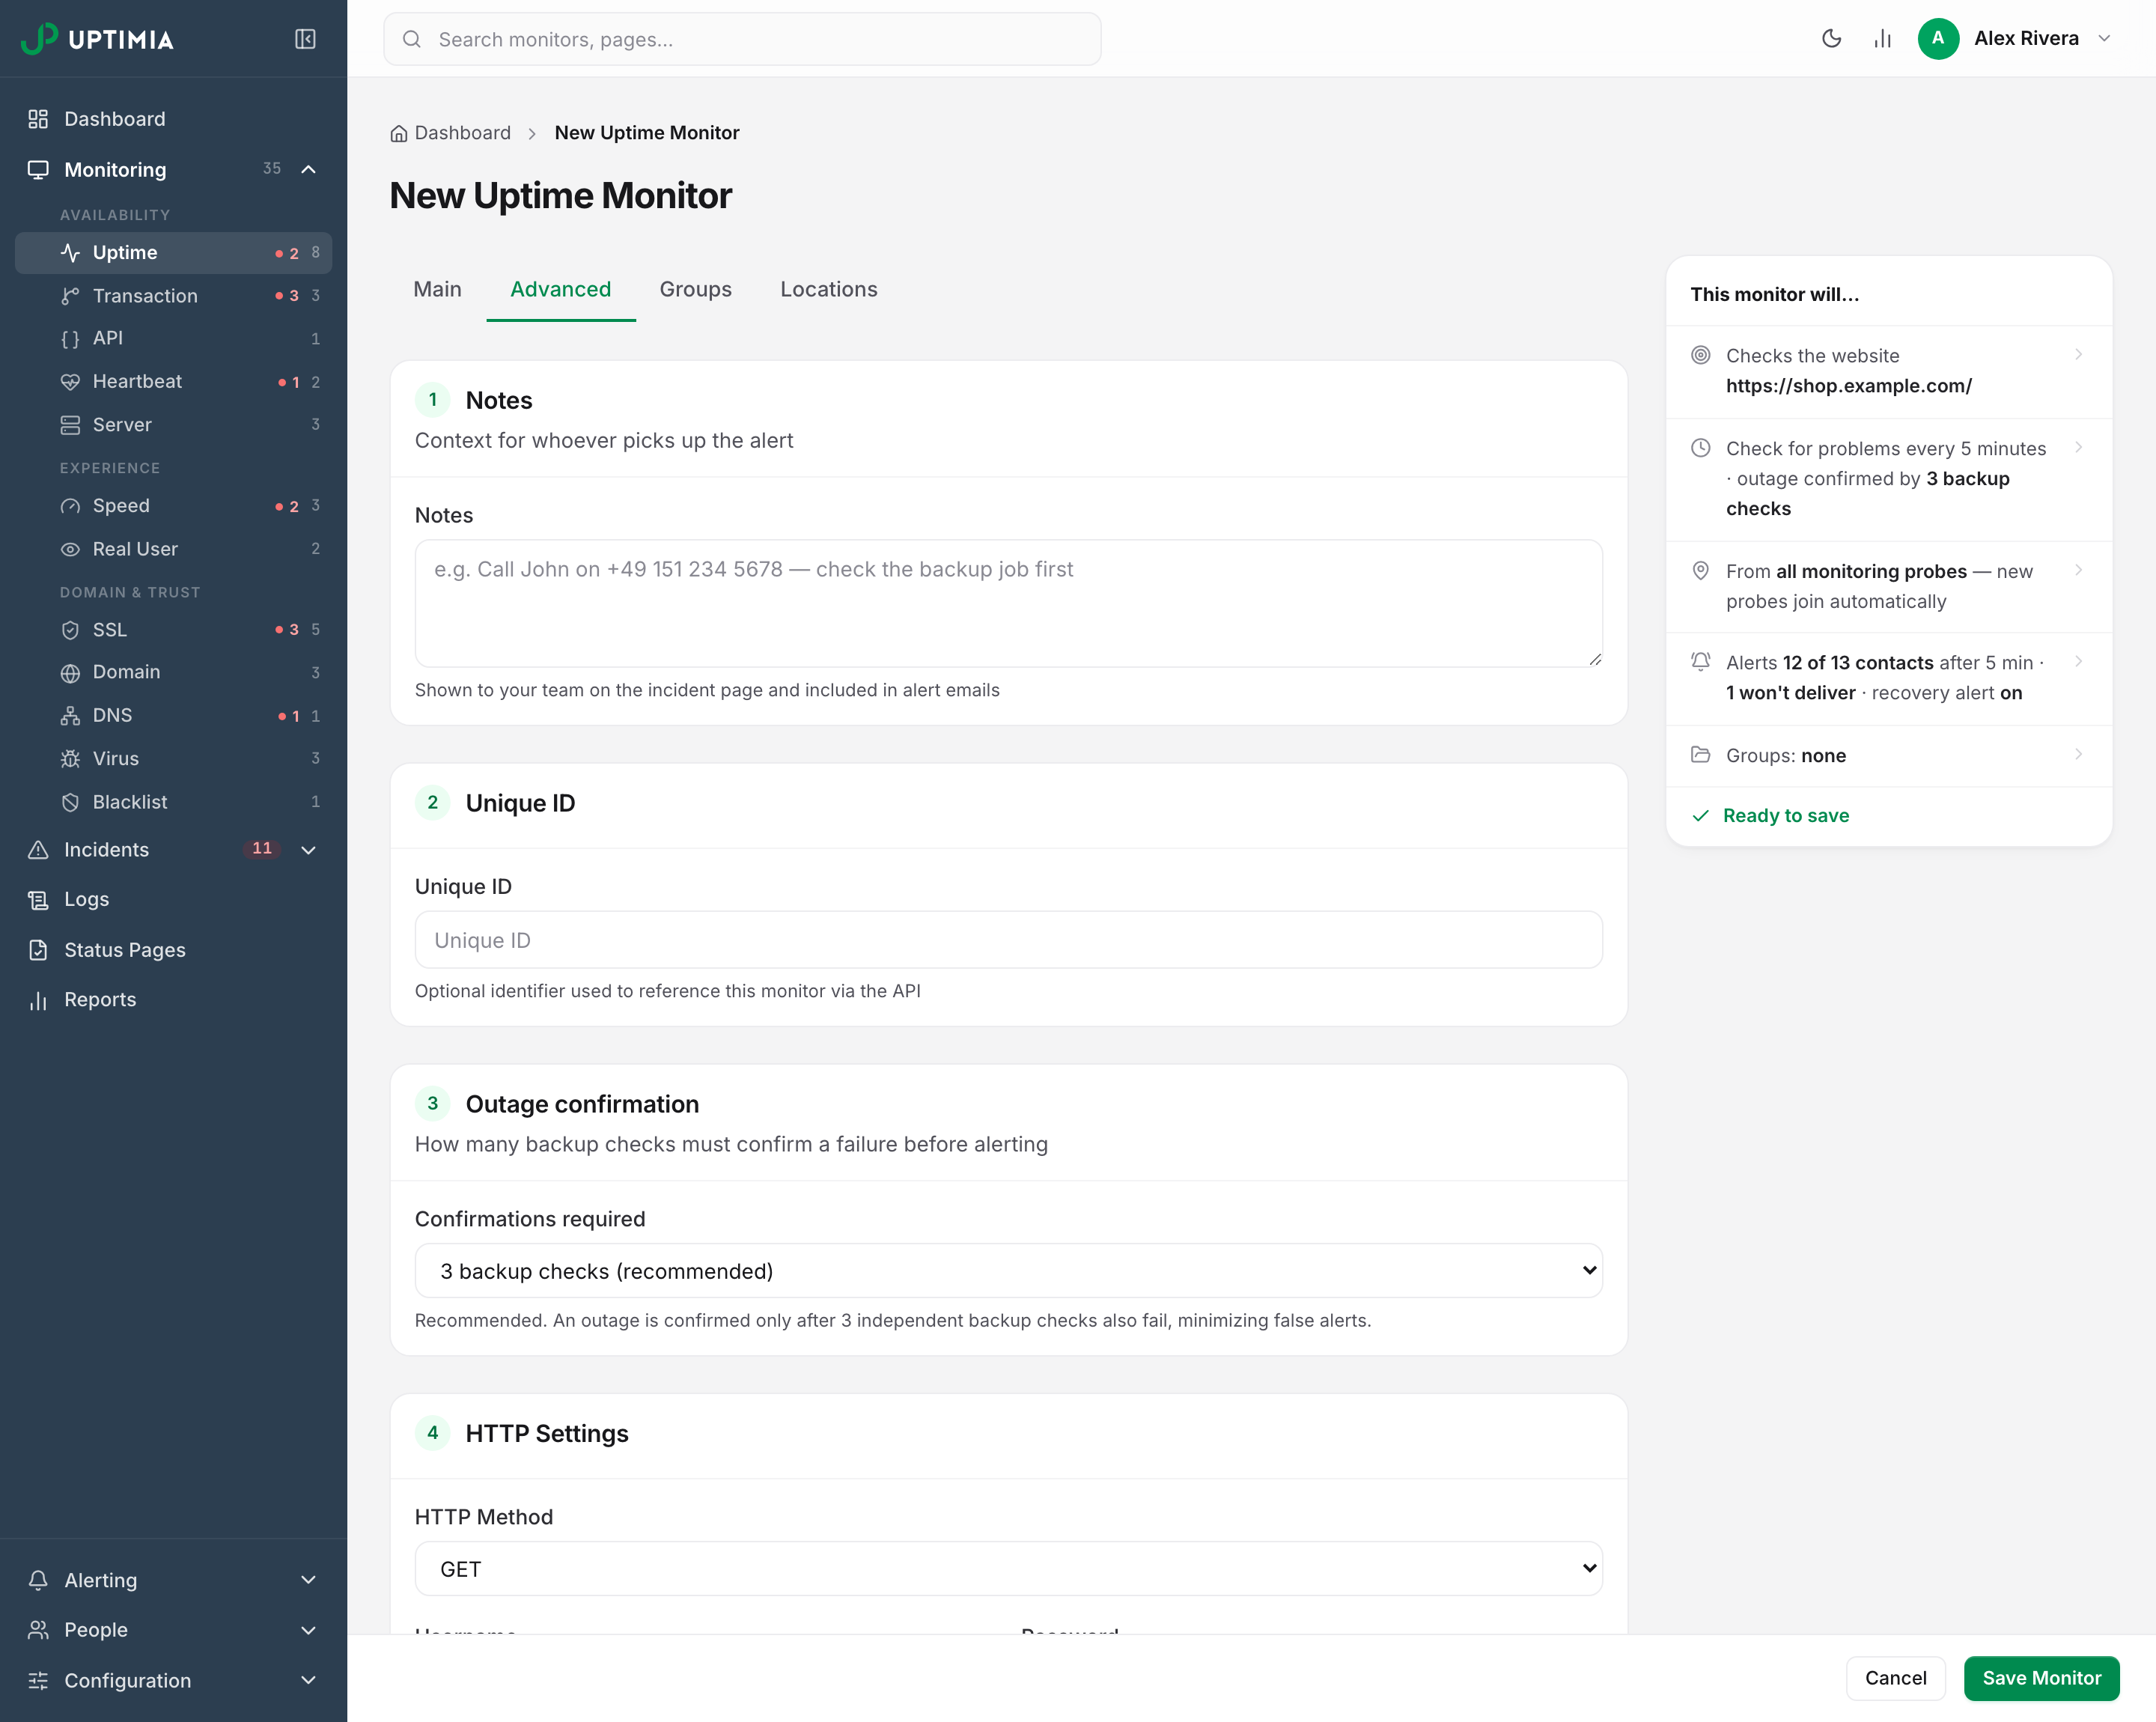Follow the Dashboard breadcrumb link
2156x1722 pixels.
[x=451, y=133]
